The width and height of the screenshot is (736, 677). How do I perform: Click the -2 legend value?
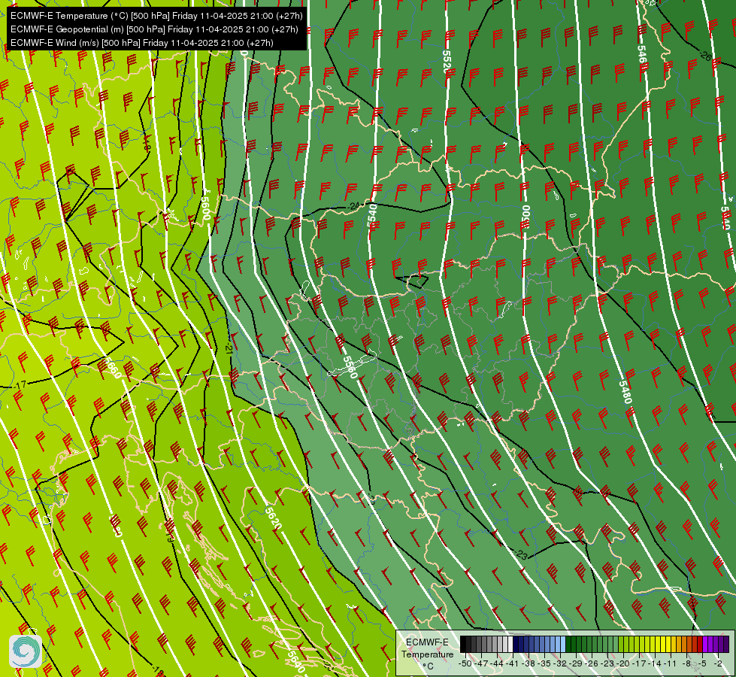[x=718, y=663]
